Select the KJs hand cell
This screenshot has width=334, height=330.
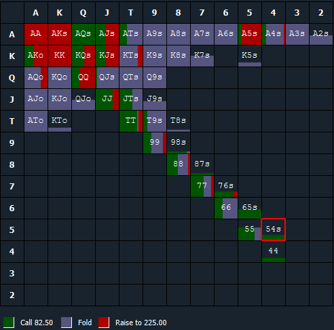tap(107, 56)
